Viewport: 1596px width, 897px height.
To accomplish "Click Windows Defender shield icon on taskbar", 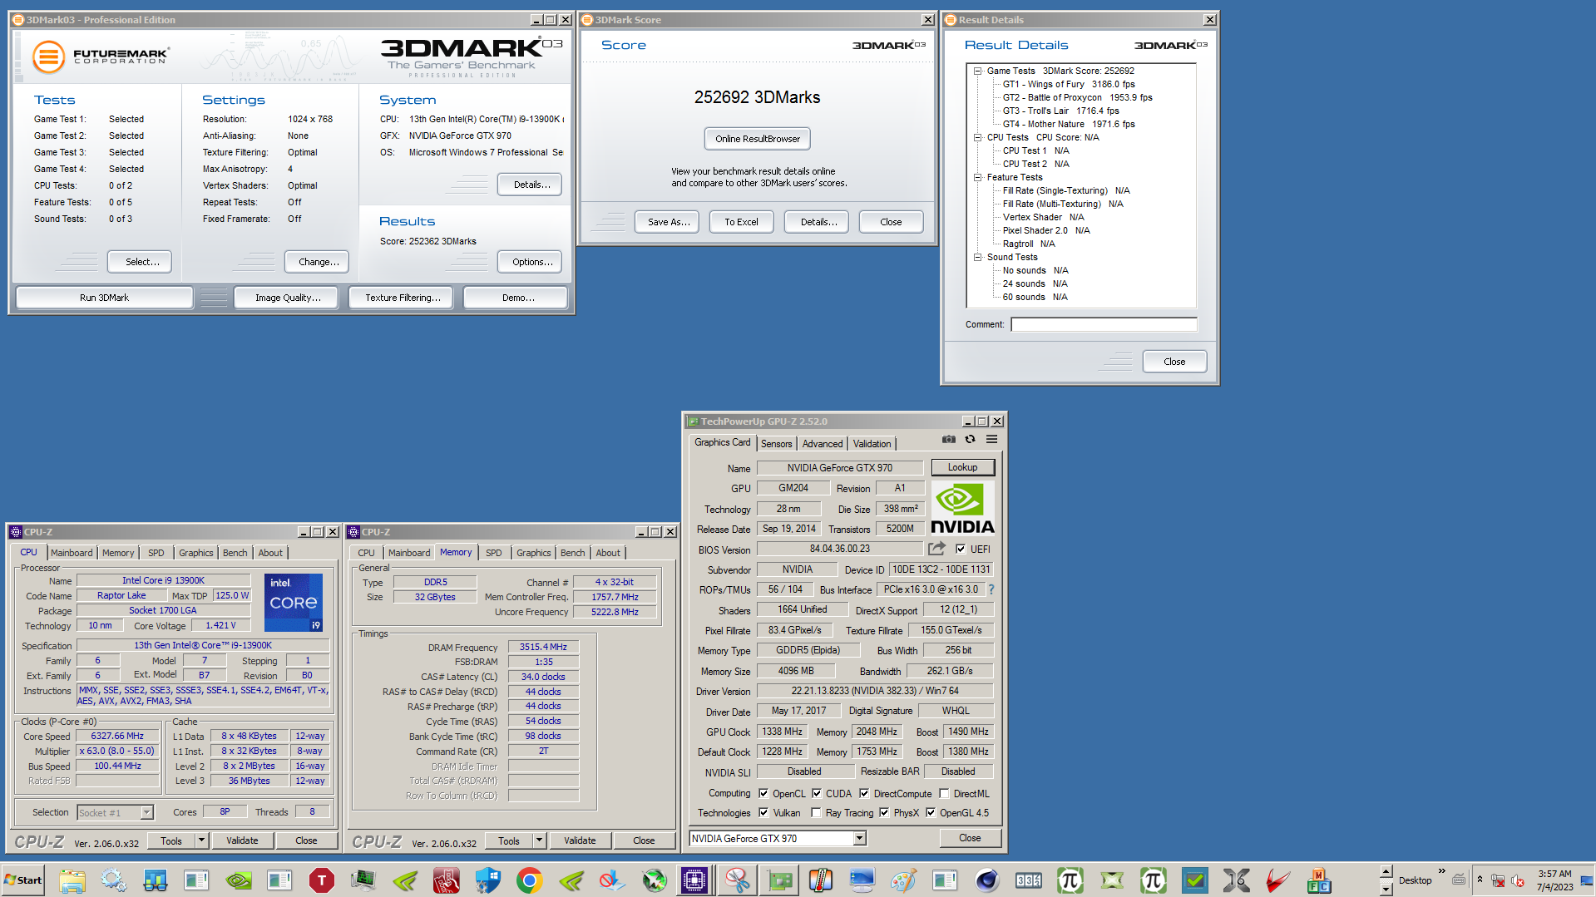I will click(487, 880).
